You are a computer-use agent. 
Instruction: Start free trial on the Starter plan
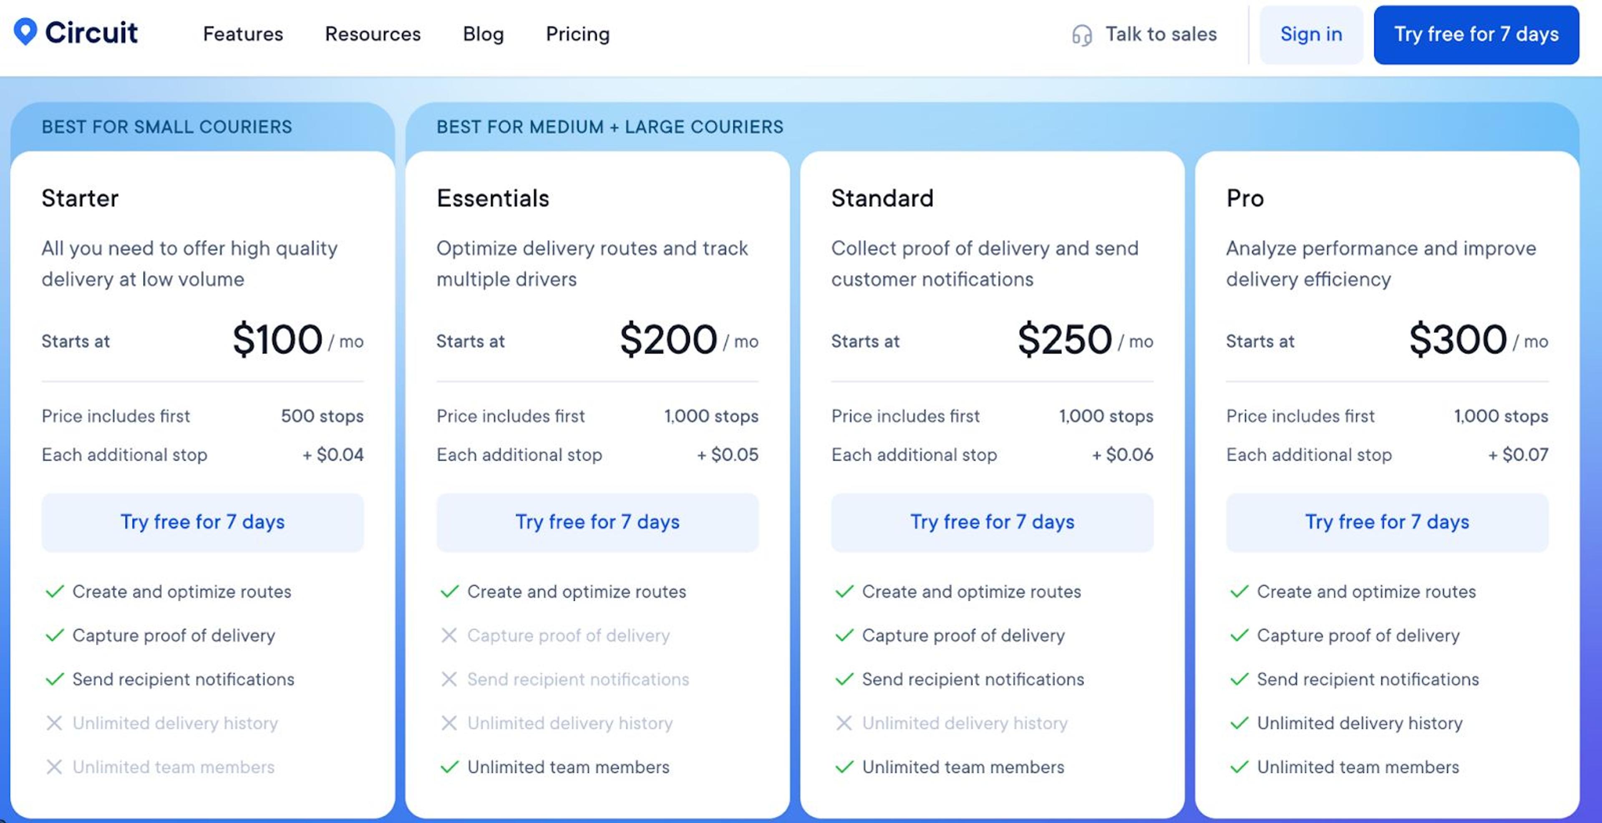[x=203, y=522]
